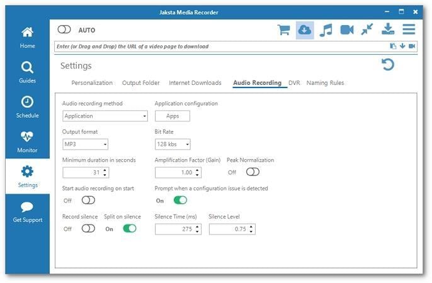Click the paste URL icon in address bar

[x=393, y=46]
